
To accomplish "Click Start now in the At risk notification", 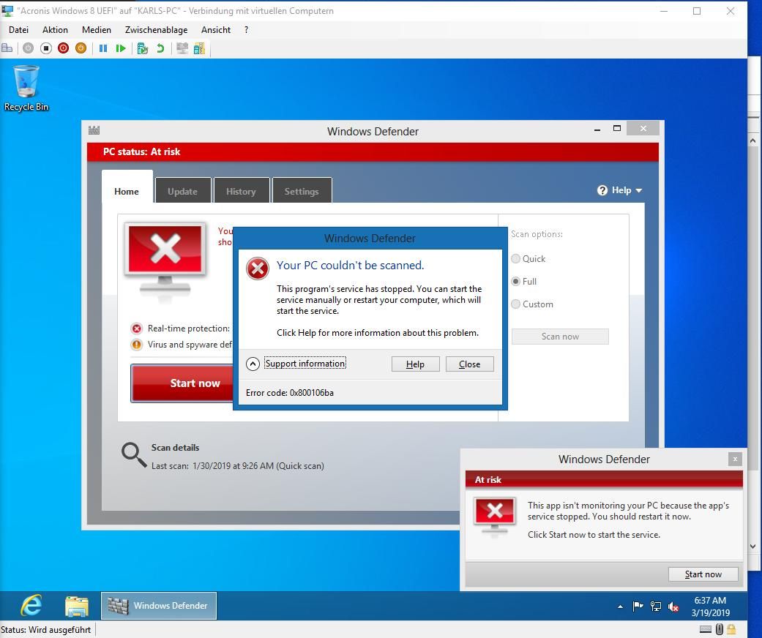I will (x=703, y=574).
